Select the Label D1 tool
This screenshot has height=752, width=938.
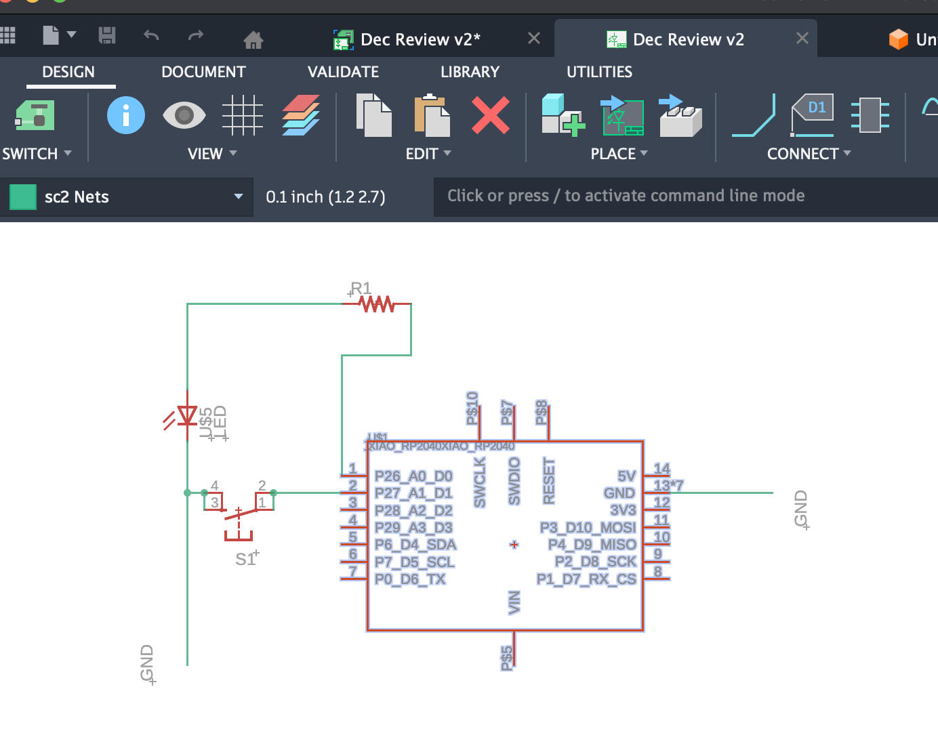pyautogui.click(x=812, y=115)
